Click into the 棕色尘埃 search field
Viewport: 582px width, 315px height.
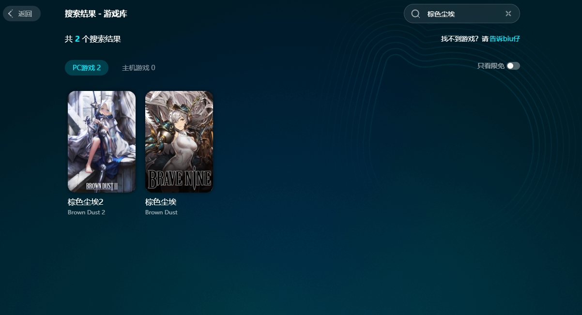[x=461, y=14]
